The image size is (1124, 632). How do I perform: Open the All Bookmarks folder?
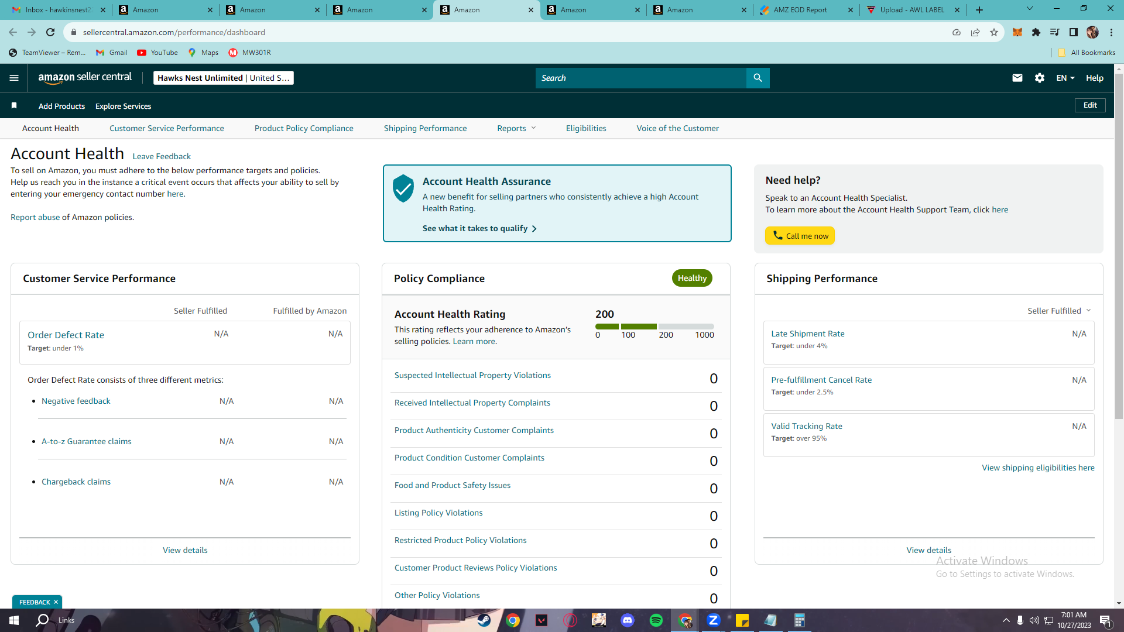(x=1087, y=53)
